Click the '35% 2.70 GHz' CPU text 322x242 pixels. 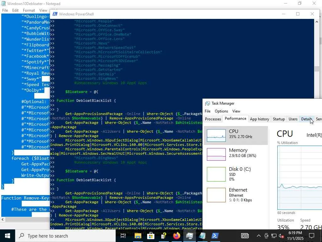pos(241,137)
